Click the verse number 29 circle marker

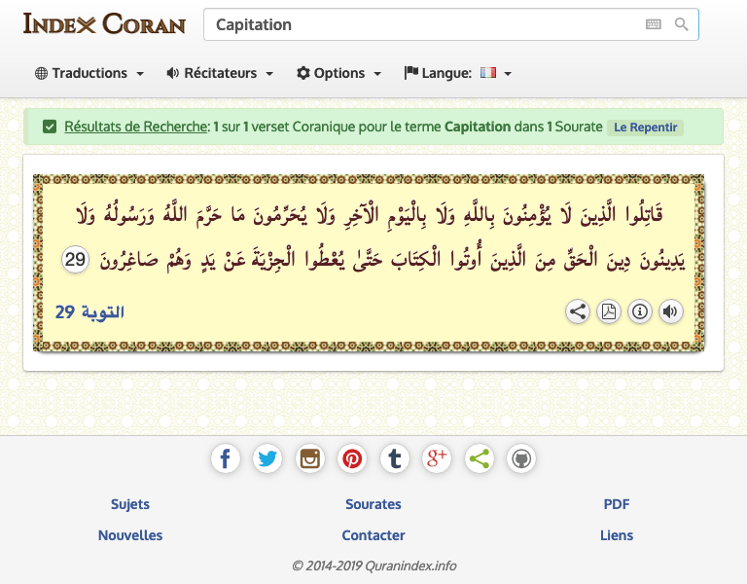coord(75,260)
